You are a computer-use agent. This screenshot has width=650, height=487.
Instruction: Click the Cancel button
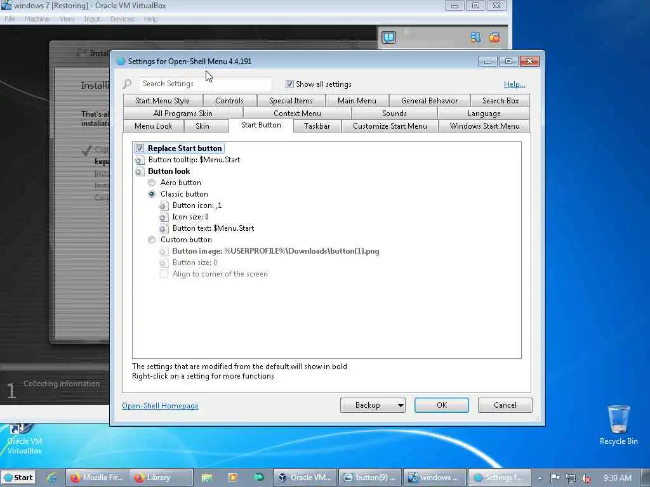tap(505, 405)
